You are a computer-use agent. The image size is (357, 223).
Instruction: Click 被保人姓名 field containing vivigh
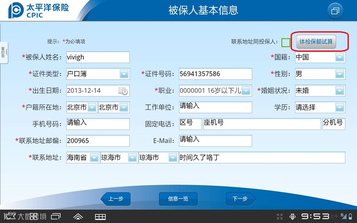coord(98,57)
